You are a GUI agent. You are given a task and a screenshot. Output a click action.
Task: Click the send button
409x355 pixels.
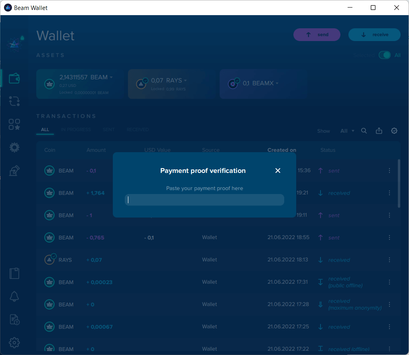[x=317, y=35]
